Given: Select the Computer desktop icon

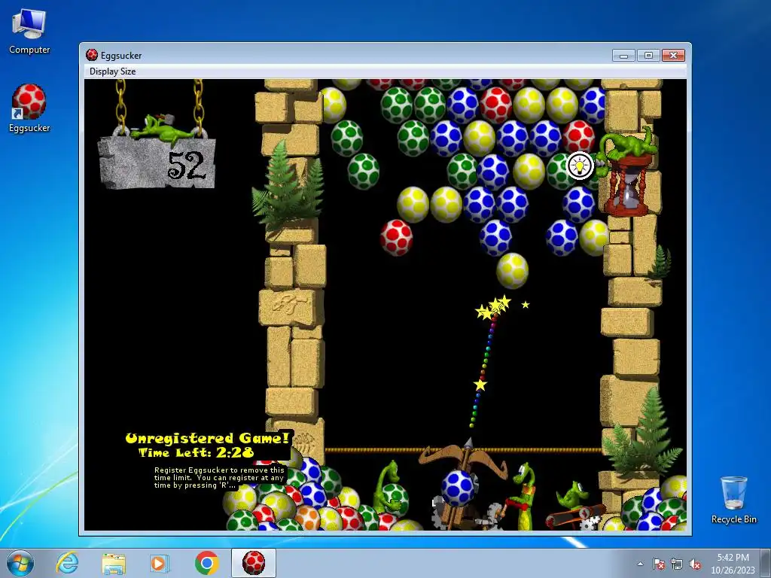Looking at the screenshot, I should click(x=29, y=32).
